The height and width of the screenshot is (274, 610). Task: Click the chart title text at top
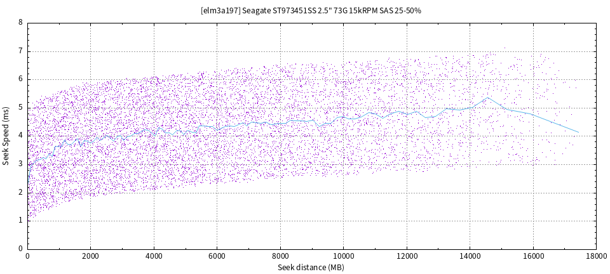(311, 11)
